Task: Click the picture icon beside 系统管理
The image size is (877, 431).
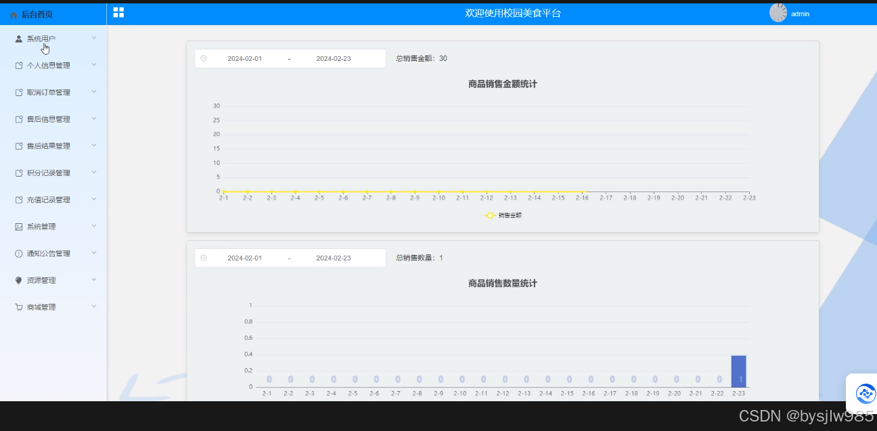Action: pos(19,227)
